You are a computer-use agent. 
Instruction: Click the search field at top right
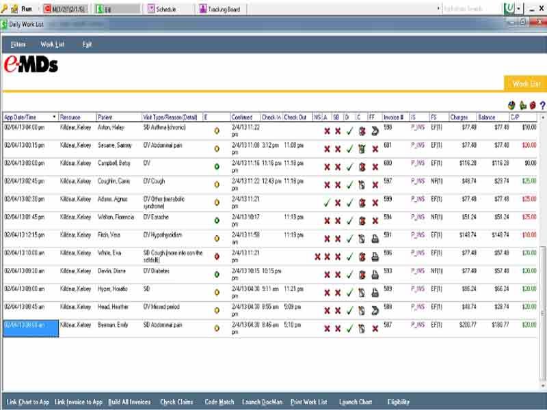[471, 9]
